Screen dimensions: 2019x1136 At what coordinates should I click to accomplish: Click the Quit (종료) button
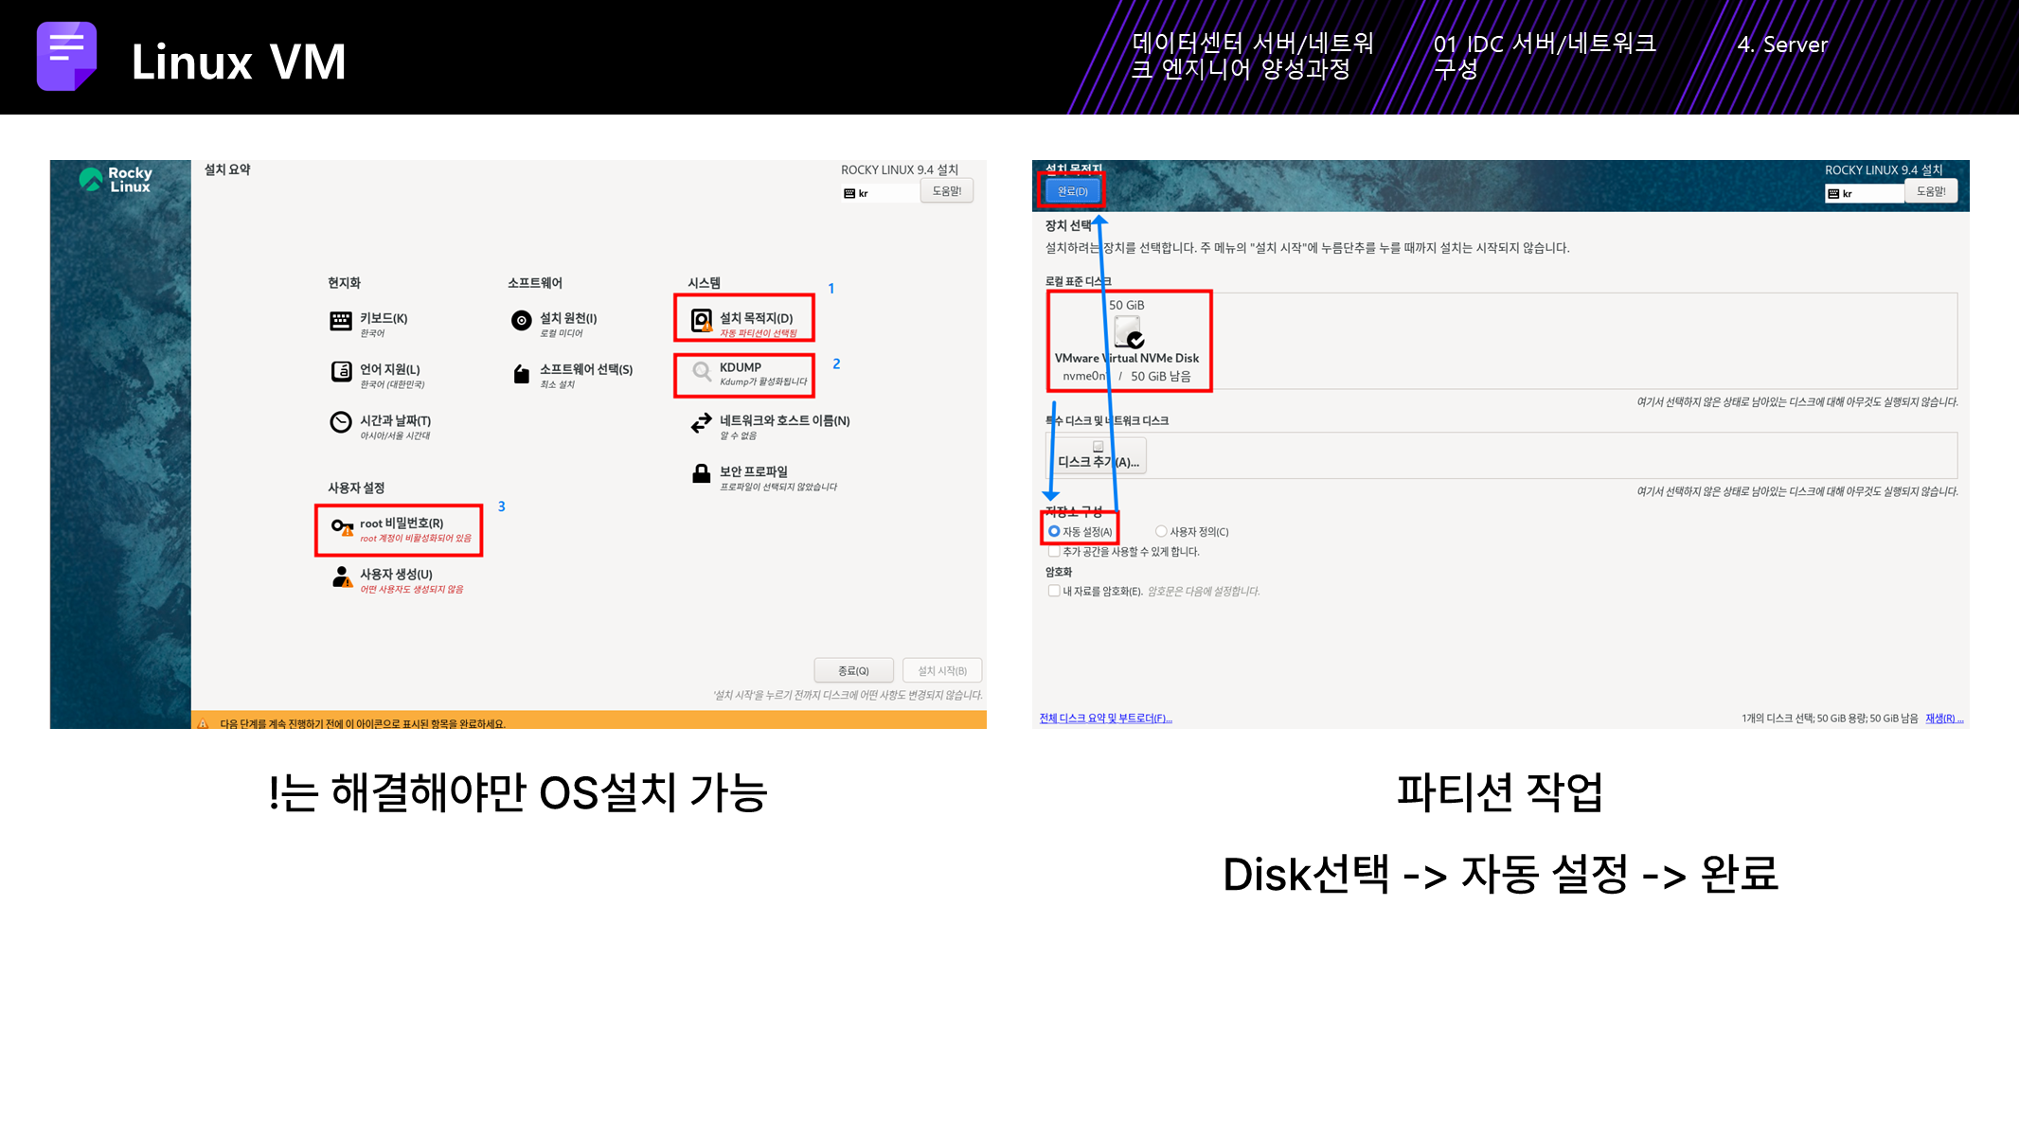pyautogui.click(x=853, y=670)
